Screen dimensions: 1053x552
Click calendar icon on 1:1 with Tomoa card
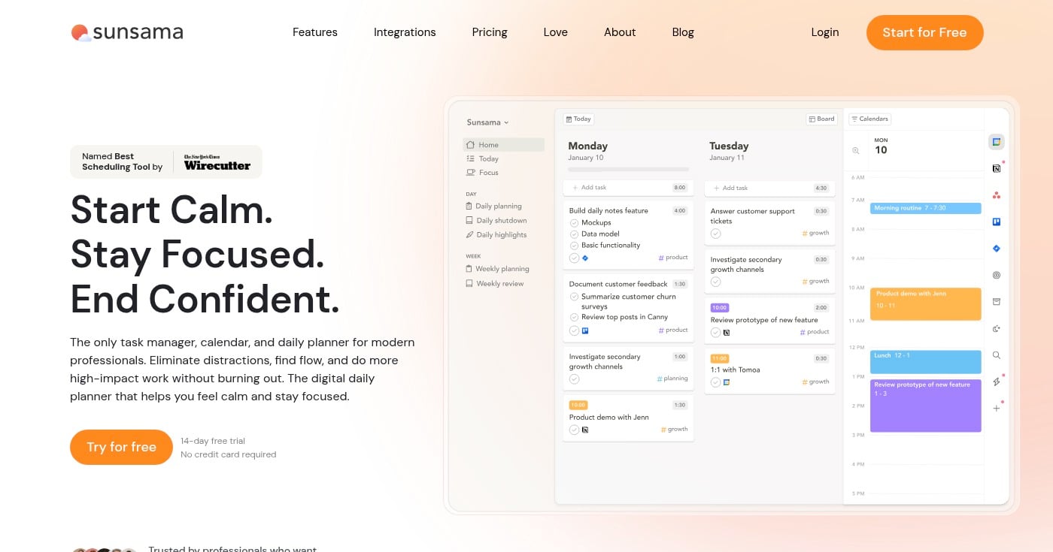click(x=727, y=382)
